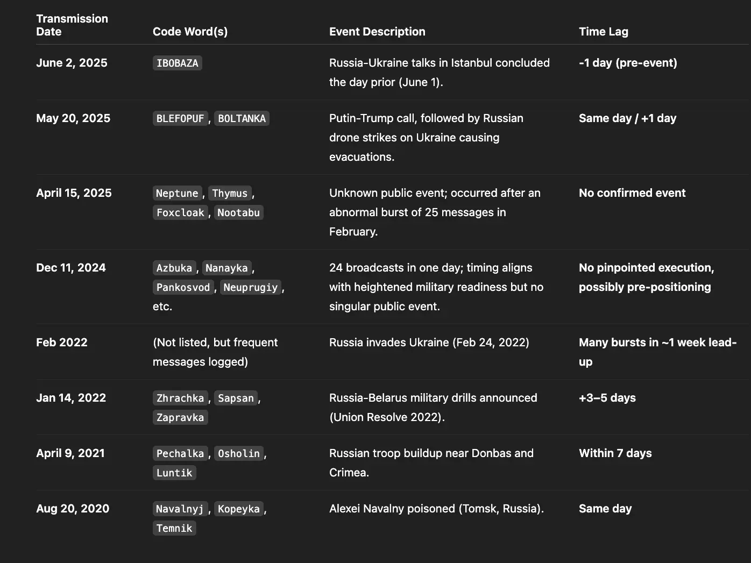Click the Time Lag column header

pyautogui.click(x=603, y=32)
